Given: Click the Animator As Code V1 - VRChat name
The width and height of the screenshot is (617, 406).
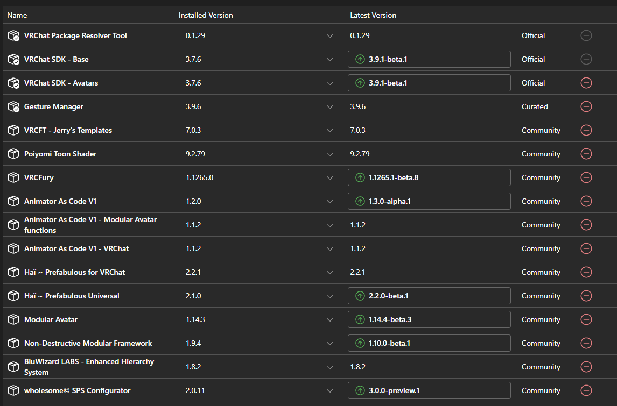Looking at the screenshot, I should [x=76, y=248].
